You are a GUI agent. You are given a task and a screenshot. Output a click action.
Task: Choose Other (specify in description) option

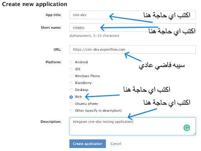71,111
